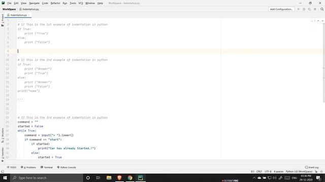Collapse the docstring end marker on line 19

click(17, 100)
